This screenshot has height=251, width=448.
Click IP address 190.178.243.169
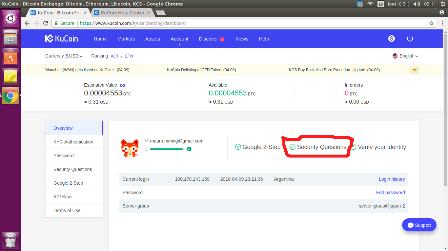(192, 179)
